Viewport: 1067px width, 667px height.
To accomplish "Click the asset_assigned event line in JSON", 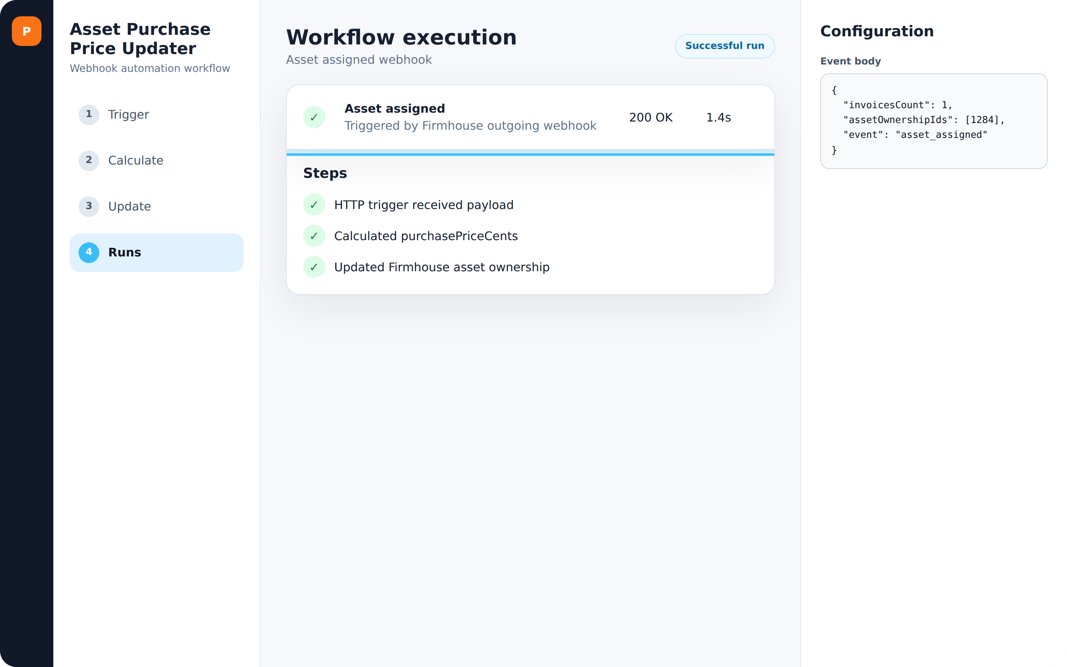I will point(915,135).
